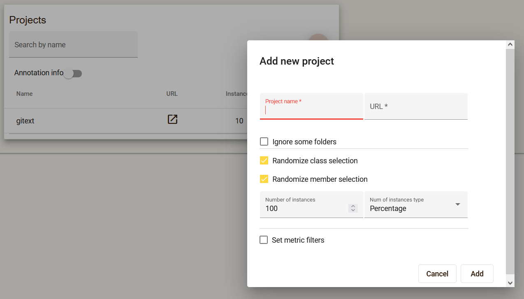The image size is (524, 299).
Task: Cancel the Add new project dialog
Action: click(x=437, y=274)
